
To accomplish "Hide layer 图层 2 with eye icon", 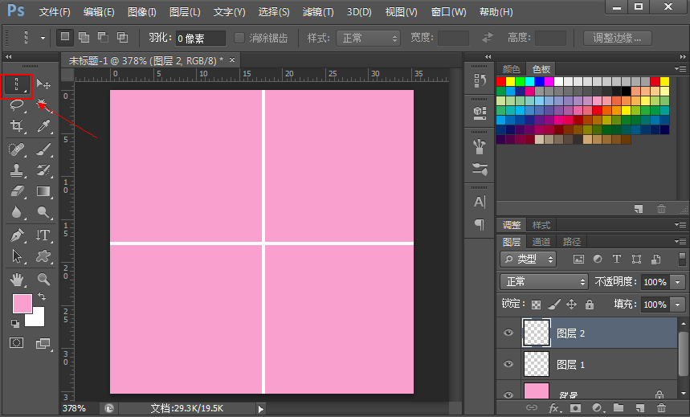I will click(508, 333).
